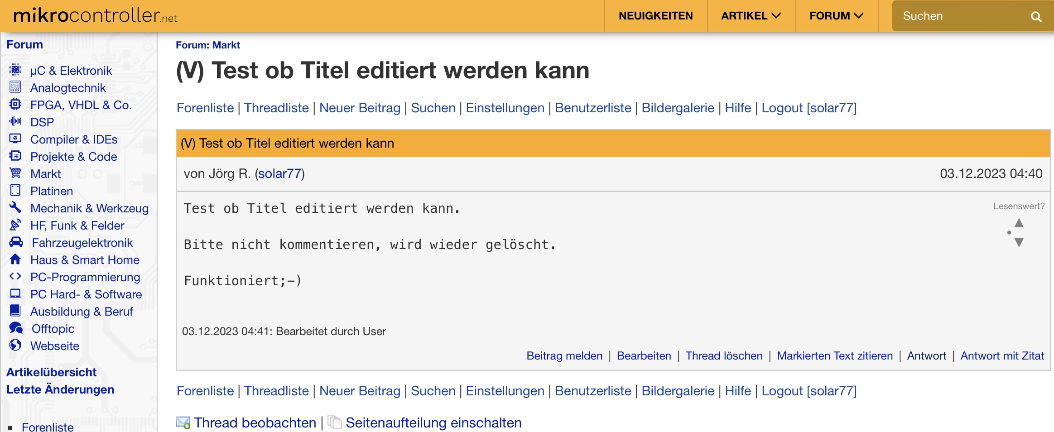Go to NEUIGKEITEN in the top bar
1054x432 pixels.
[656, 16]
